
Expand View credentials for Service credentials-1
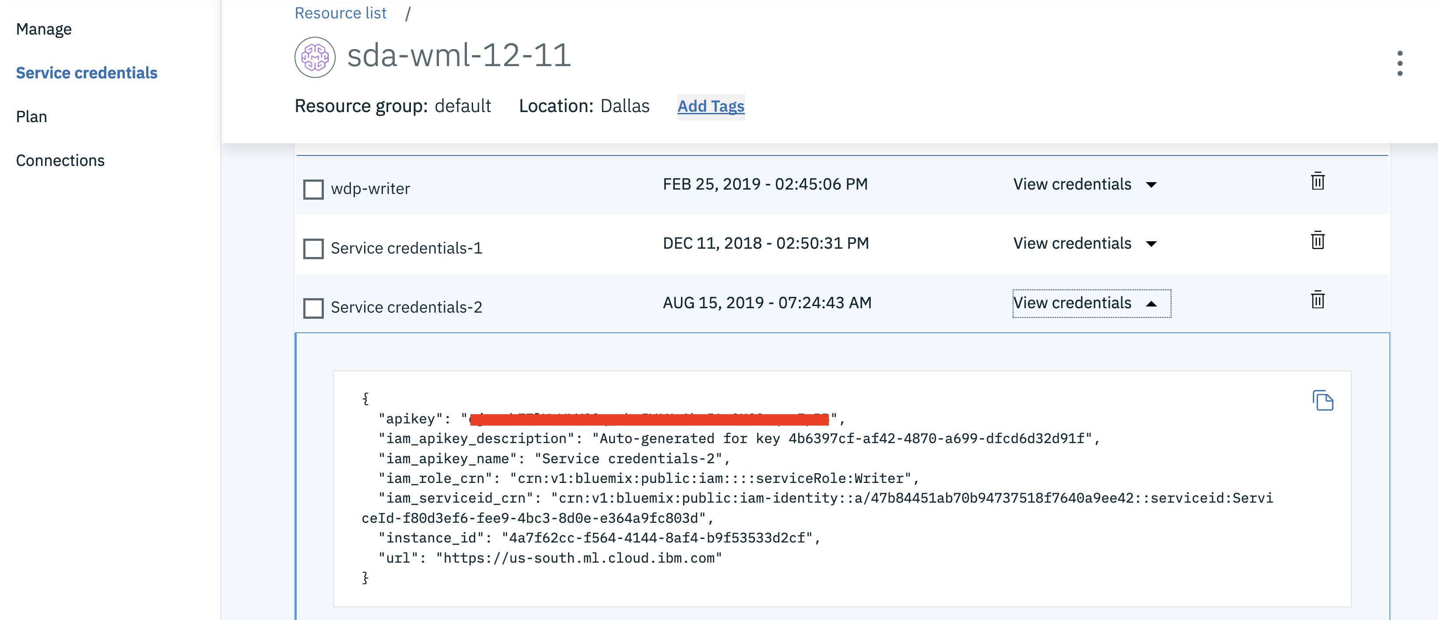point(1084,243)
